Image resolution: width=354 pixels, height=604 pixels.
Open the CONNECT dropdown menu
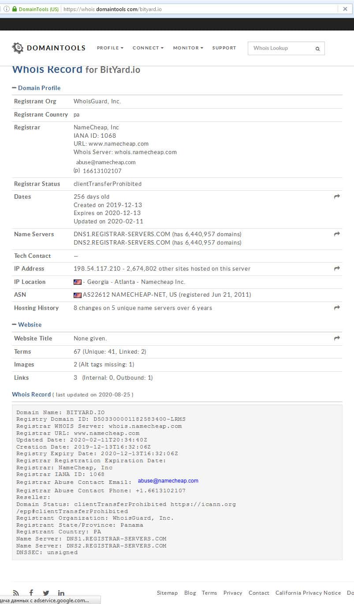148,48
